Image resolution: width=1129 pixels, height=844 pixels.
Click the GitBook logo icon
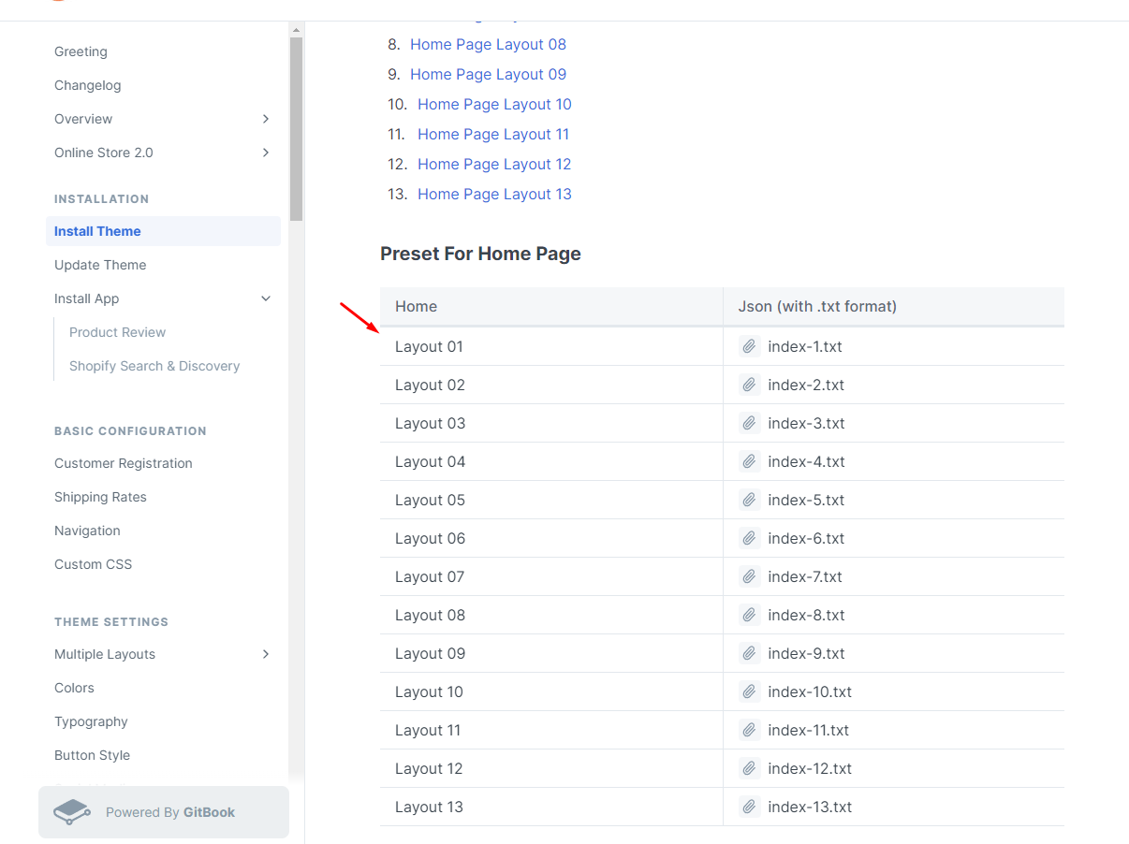[x=72, y=812]
